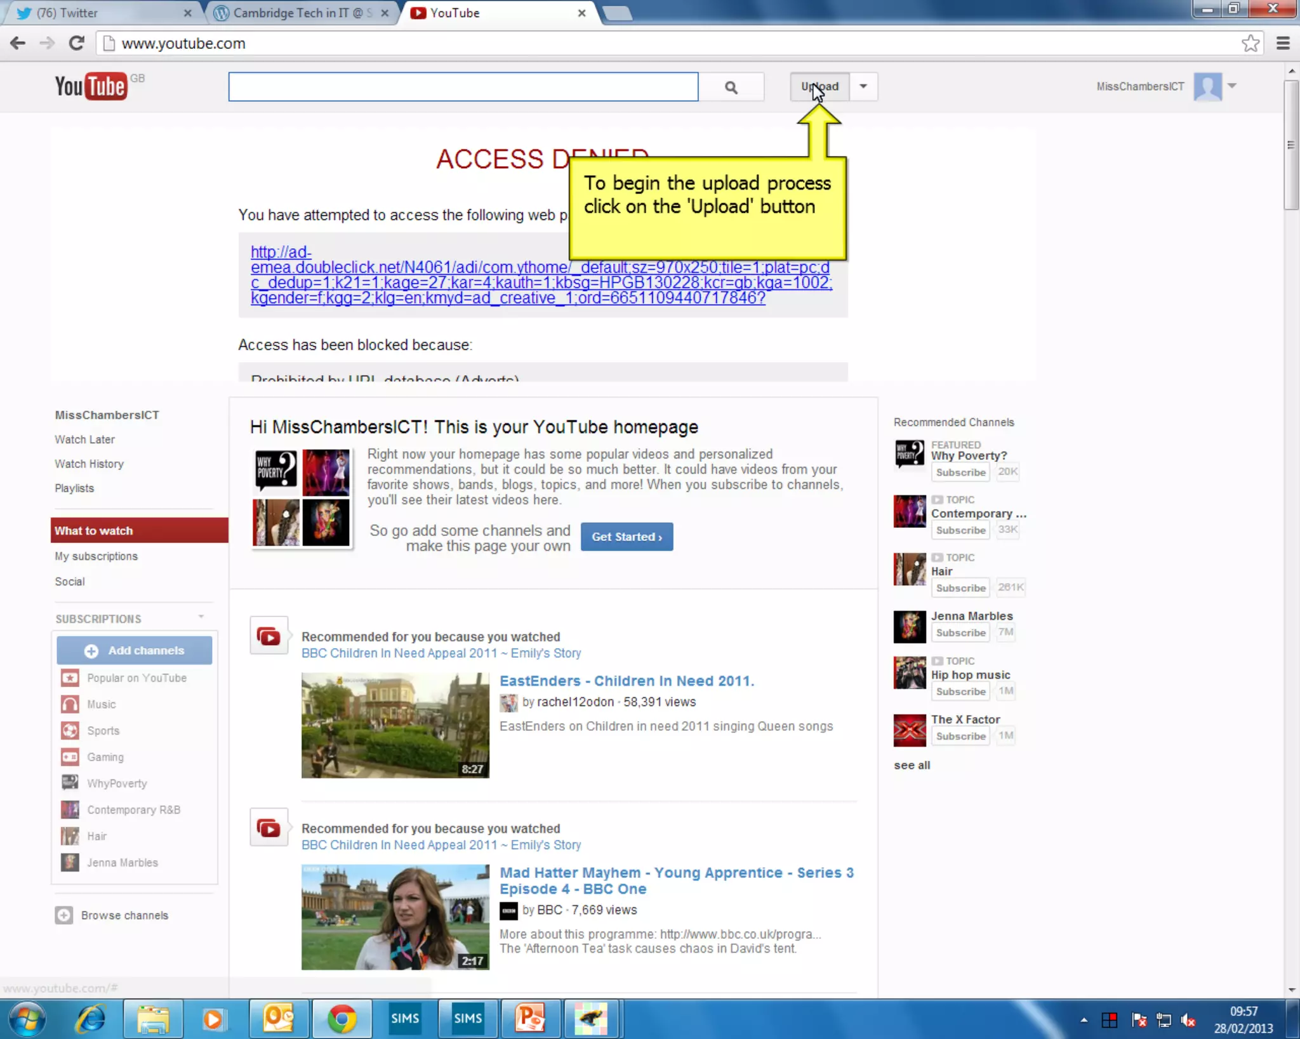
Task: Expand the Subscriptions dropdown arrow
Action: click(201, 617)
